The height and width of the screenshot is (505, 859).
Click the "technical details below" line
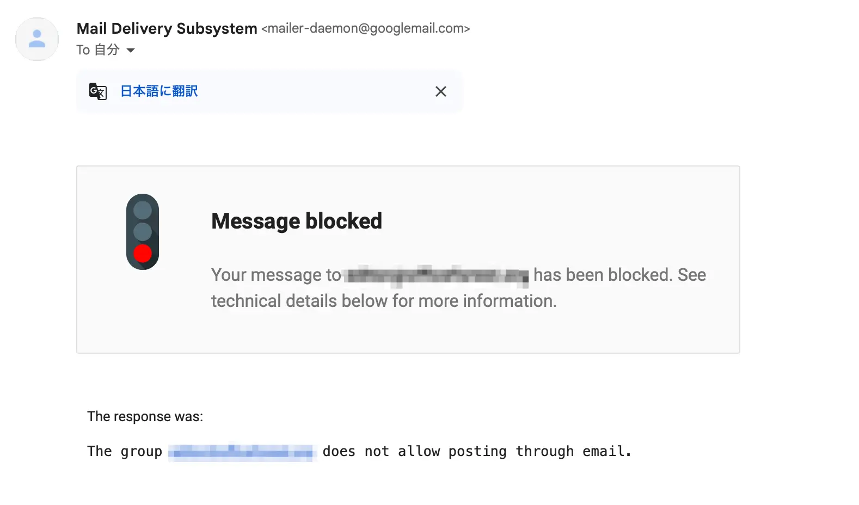click(384, 301)
